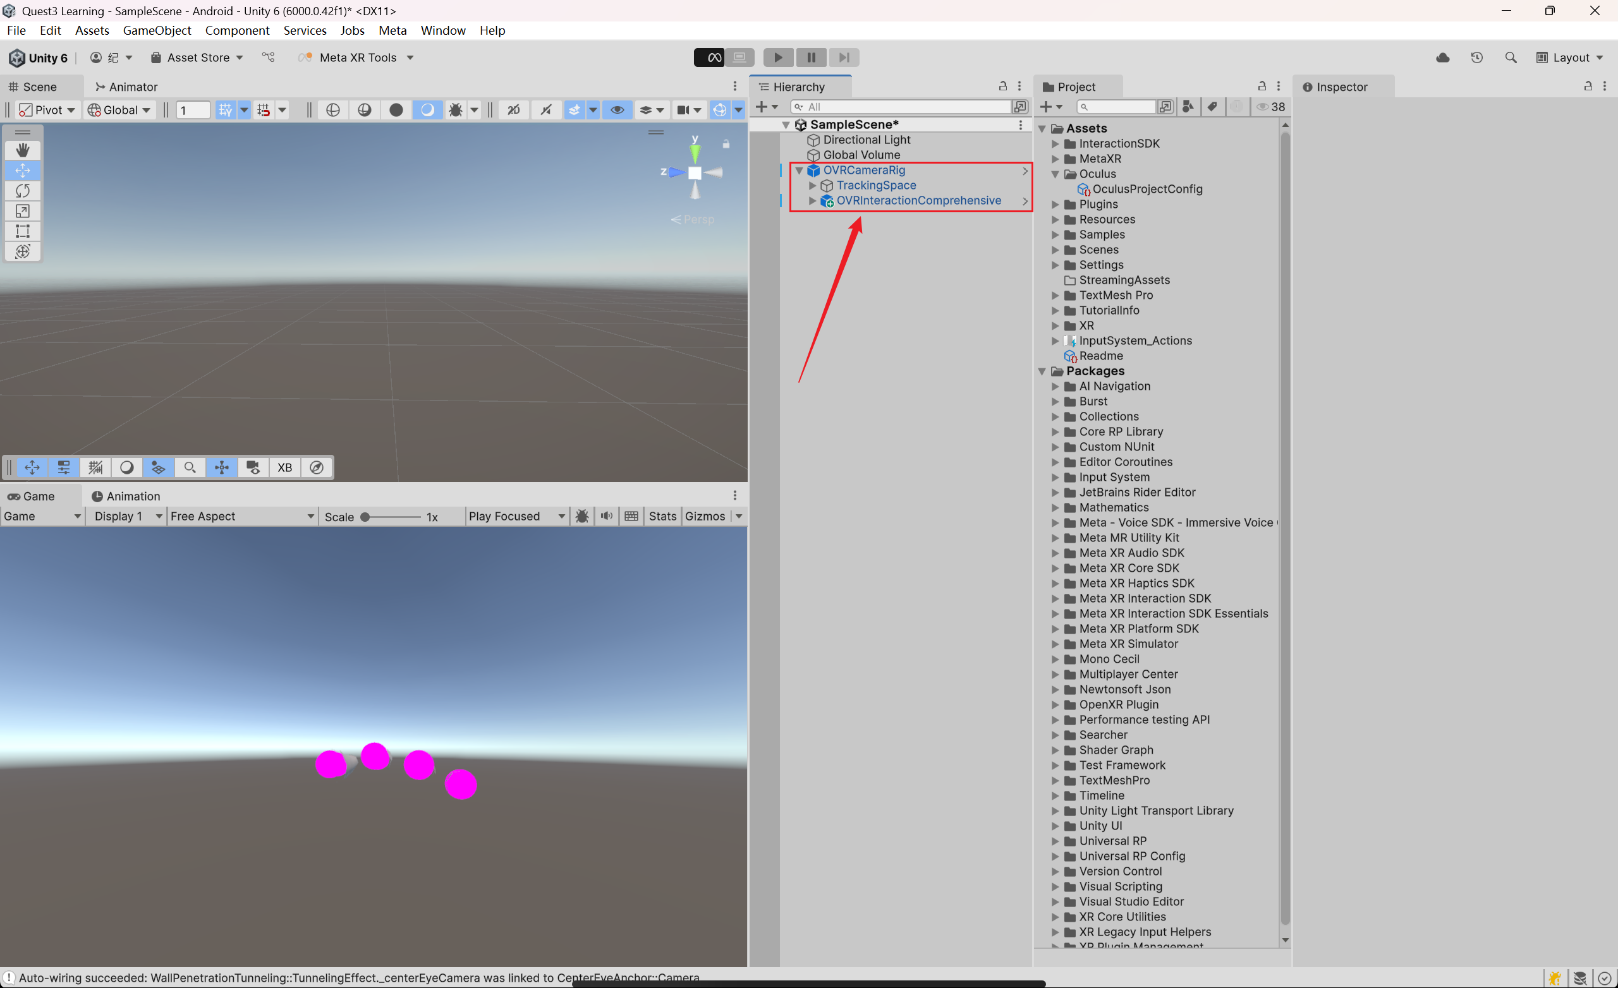Select the Transform tool
The image size is (1618, 988).
pos(22,252)
